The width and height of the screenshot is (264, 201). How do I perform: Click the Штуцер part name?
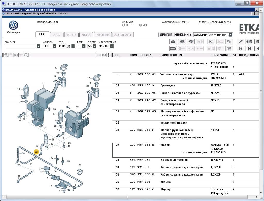point(165,189)
